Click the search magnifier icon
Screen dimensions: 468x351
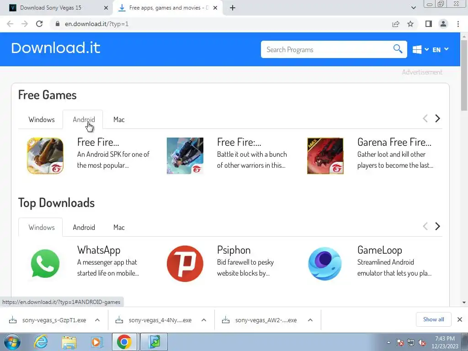[398, 48]
